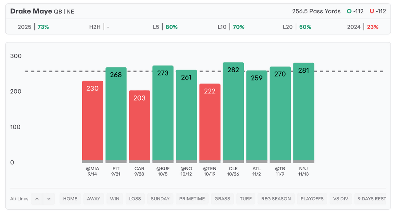Select the TURF surface filter
Viewport: 397px width, 215px height.
click(x=246, y=199)
